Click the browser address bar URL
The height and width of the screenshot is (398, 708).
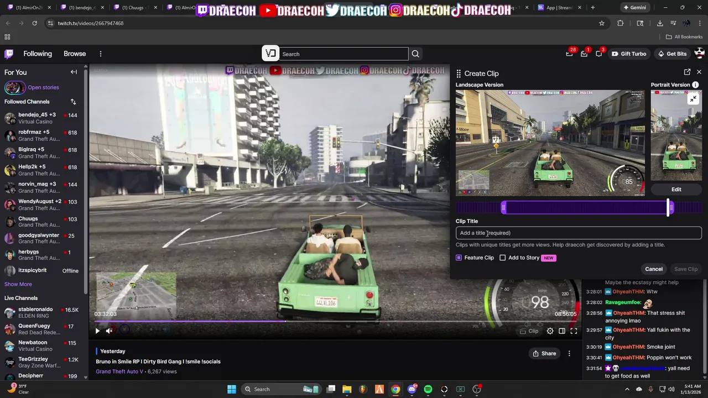[90, 23]
